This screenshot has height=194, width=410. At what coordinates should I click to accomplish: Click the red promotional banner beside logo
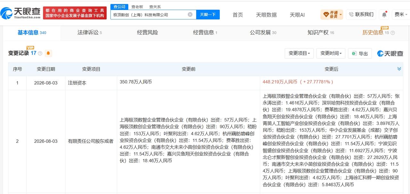pyautogui.click(x=75, y=13)
